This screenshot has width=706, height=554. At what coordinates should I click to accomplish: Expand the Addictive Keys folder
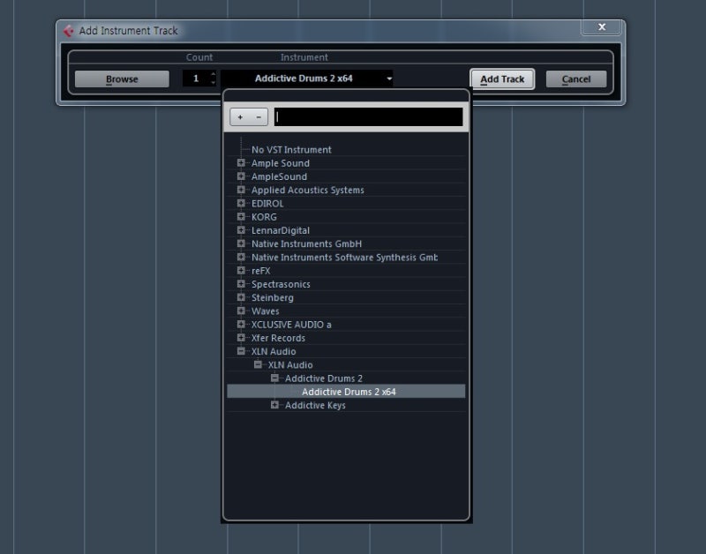(274, 405)
